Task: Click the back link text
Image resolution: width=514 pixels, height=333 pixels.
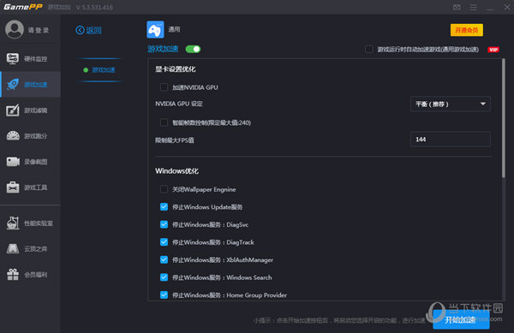Action: (93, 30)
